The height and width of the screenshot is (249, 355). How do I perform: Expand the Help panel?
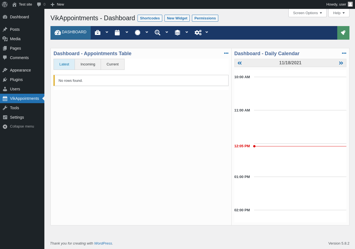pyautogui.click(x=339, y=13)
